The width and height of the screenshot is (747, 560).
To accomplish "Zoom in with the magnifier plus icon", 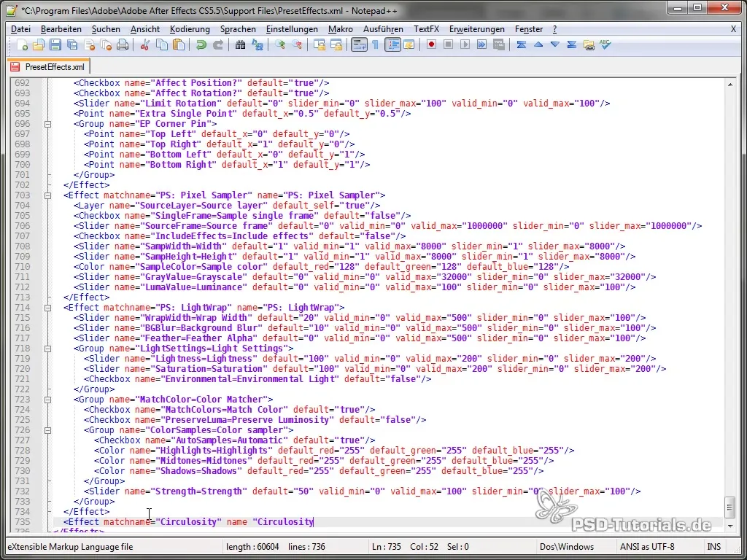I will coord(279,45).
